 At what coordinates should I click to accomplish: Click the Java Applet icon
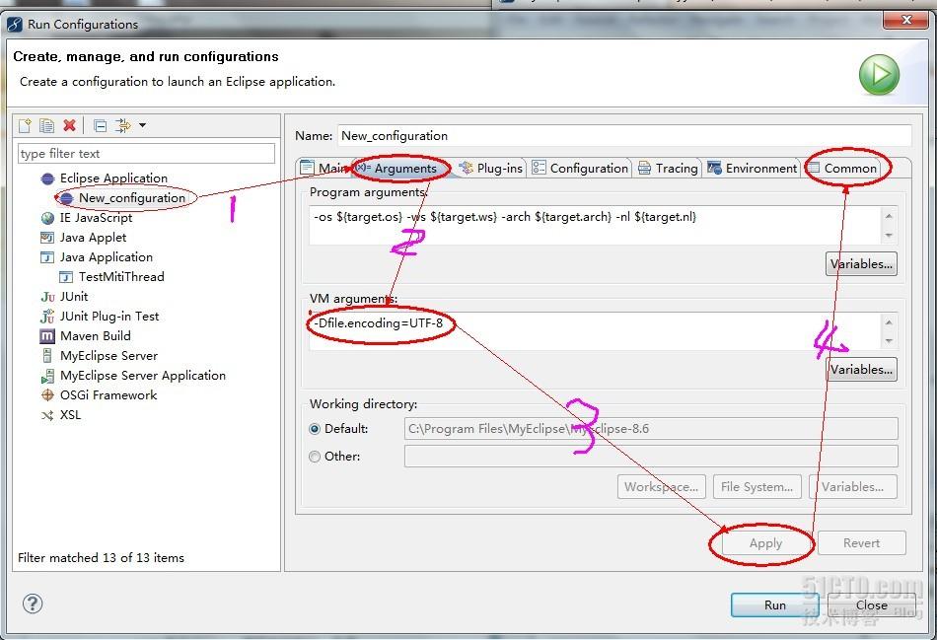(x=47, y=238)
